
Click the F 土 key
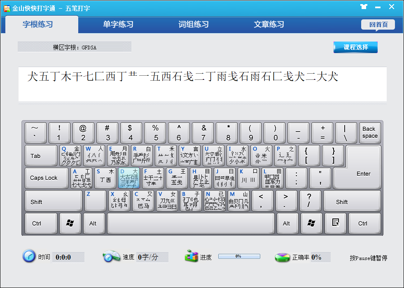click(x=153, y=178)
